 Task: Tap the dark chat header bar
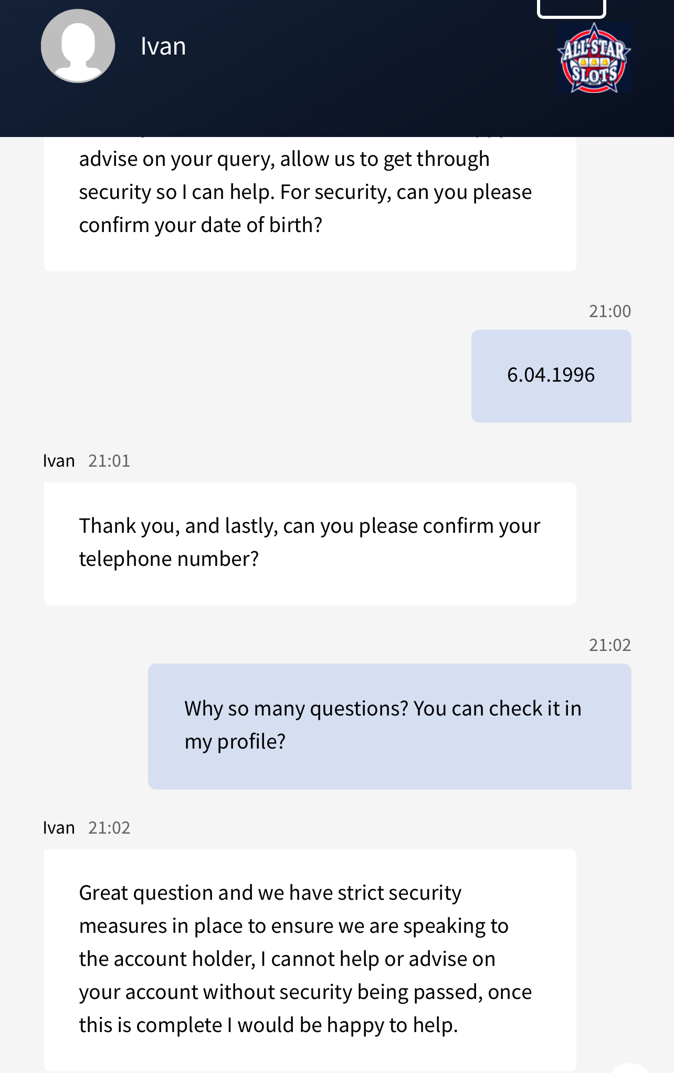(x=337, y=68)
